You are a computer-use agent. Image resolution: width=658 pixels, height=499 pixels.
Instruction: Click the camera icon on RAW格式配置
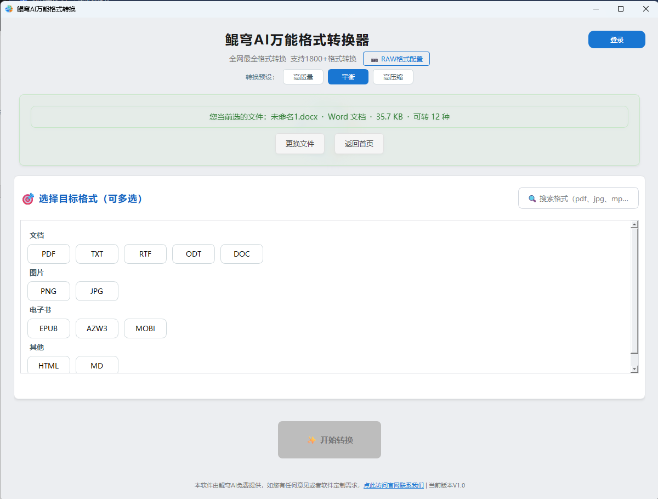coord(375,59)
